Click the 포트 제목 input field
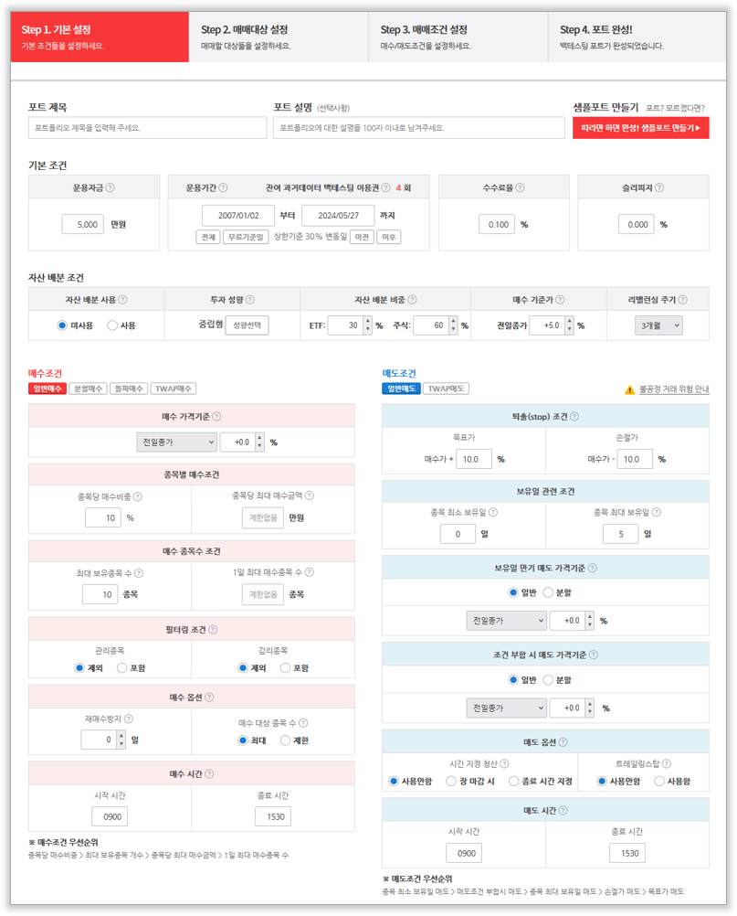This screenshot has width=737, height=916. tap(147, 128)
